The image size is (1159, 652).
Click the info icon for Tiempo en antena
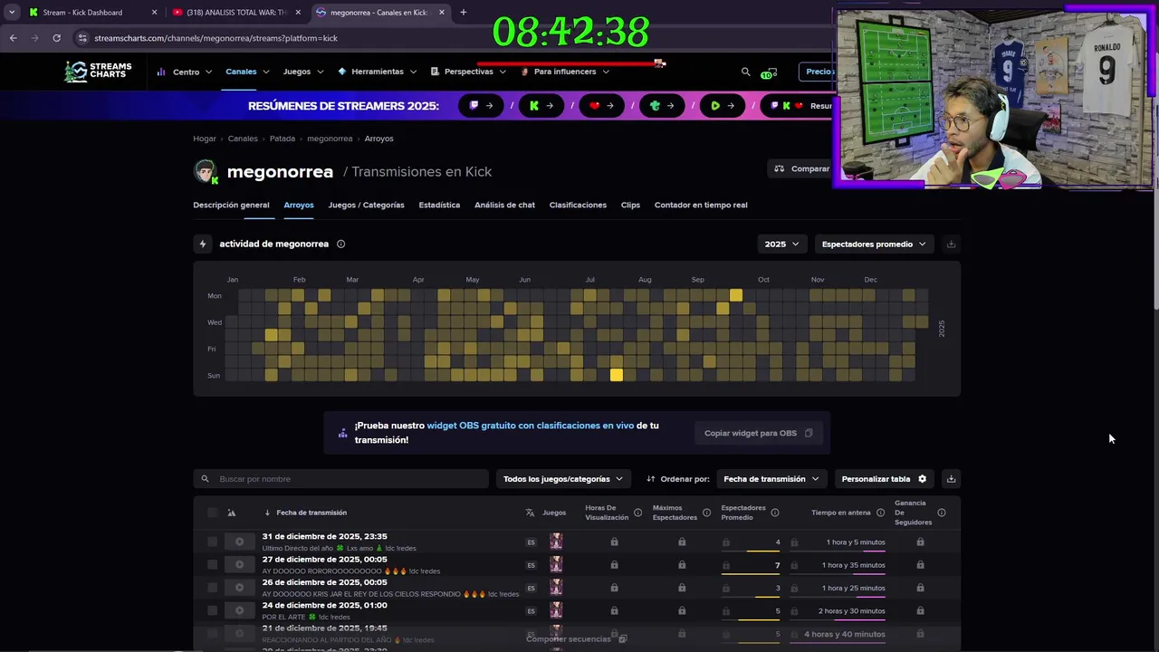[x=880, y=513]
